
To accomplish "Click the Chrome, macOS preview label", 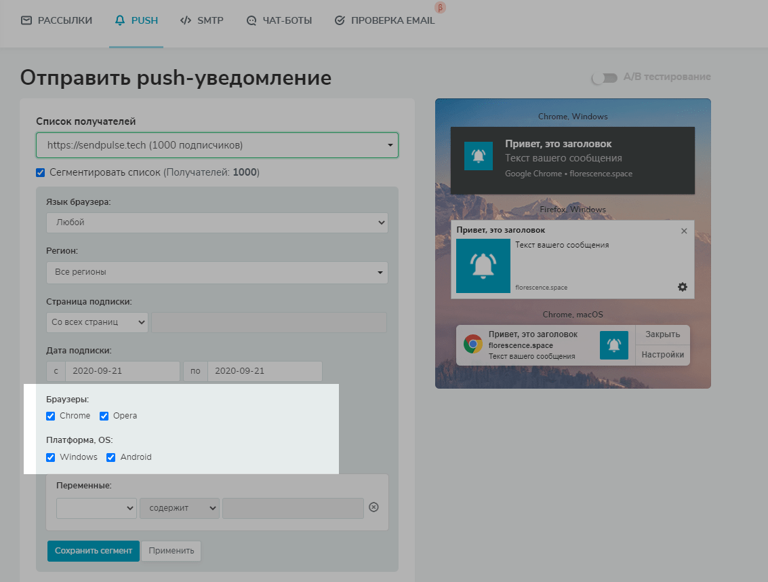I will tap(573, 315).
